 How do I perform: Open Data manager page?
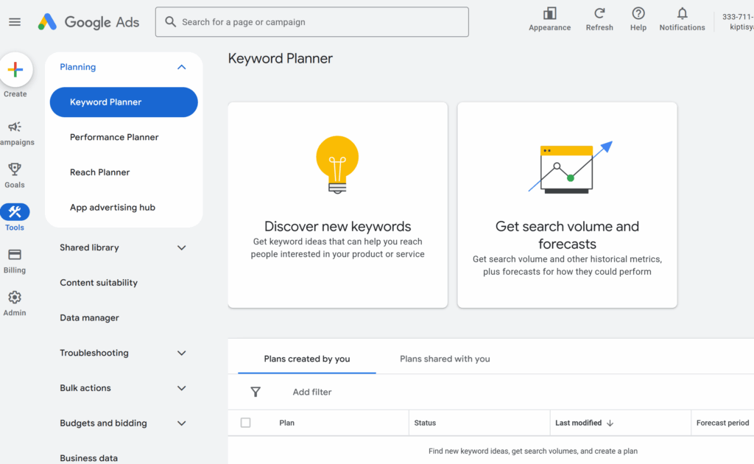click(89, 318)
